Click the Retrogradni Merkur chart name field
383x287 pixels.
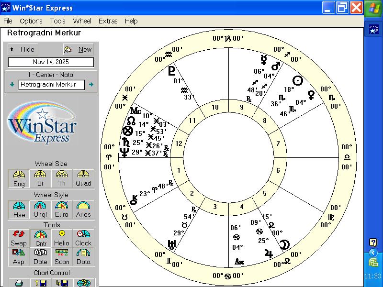click(51, 85)
